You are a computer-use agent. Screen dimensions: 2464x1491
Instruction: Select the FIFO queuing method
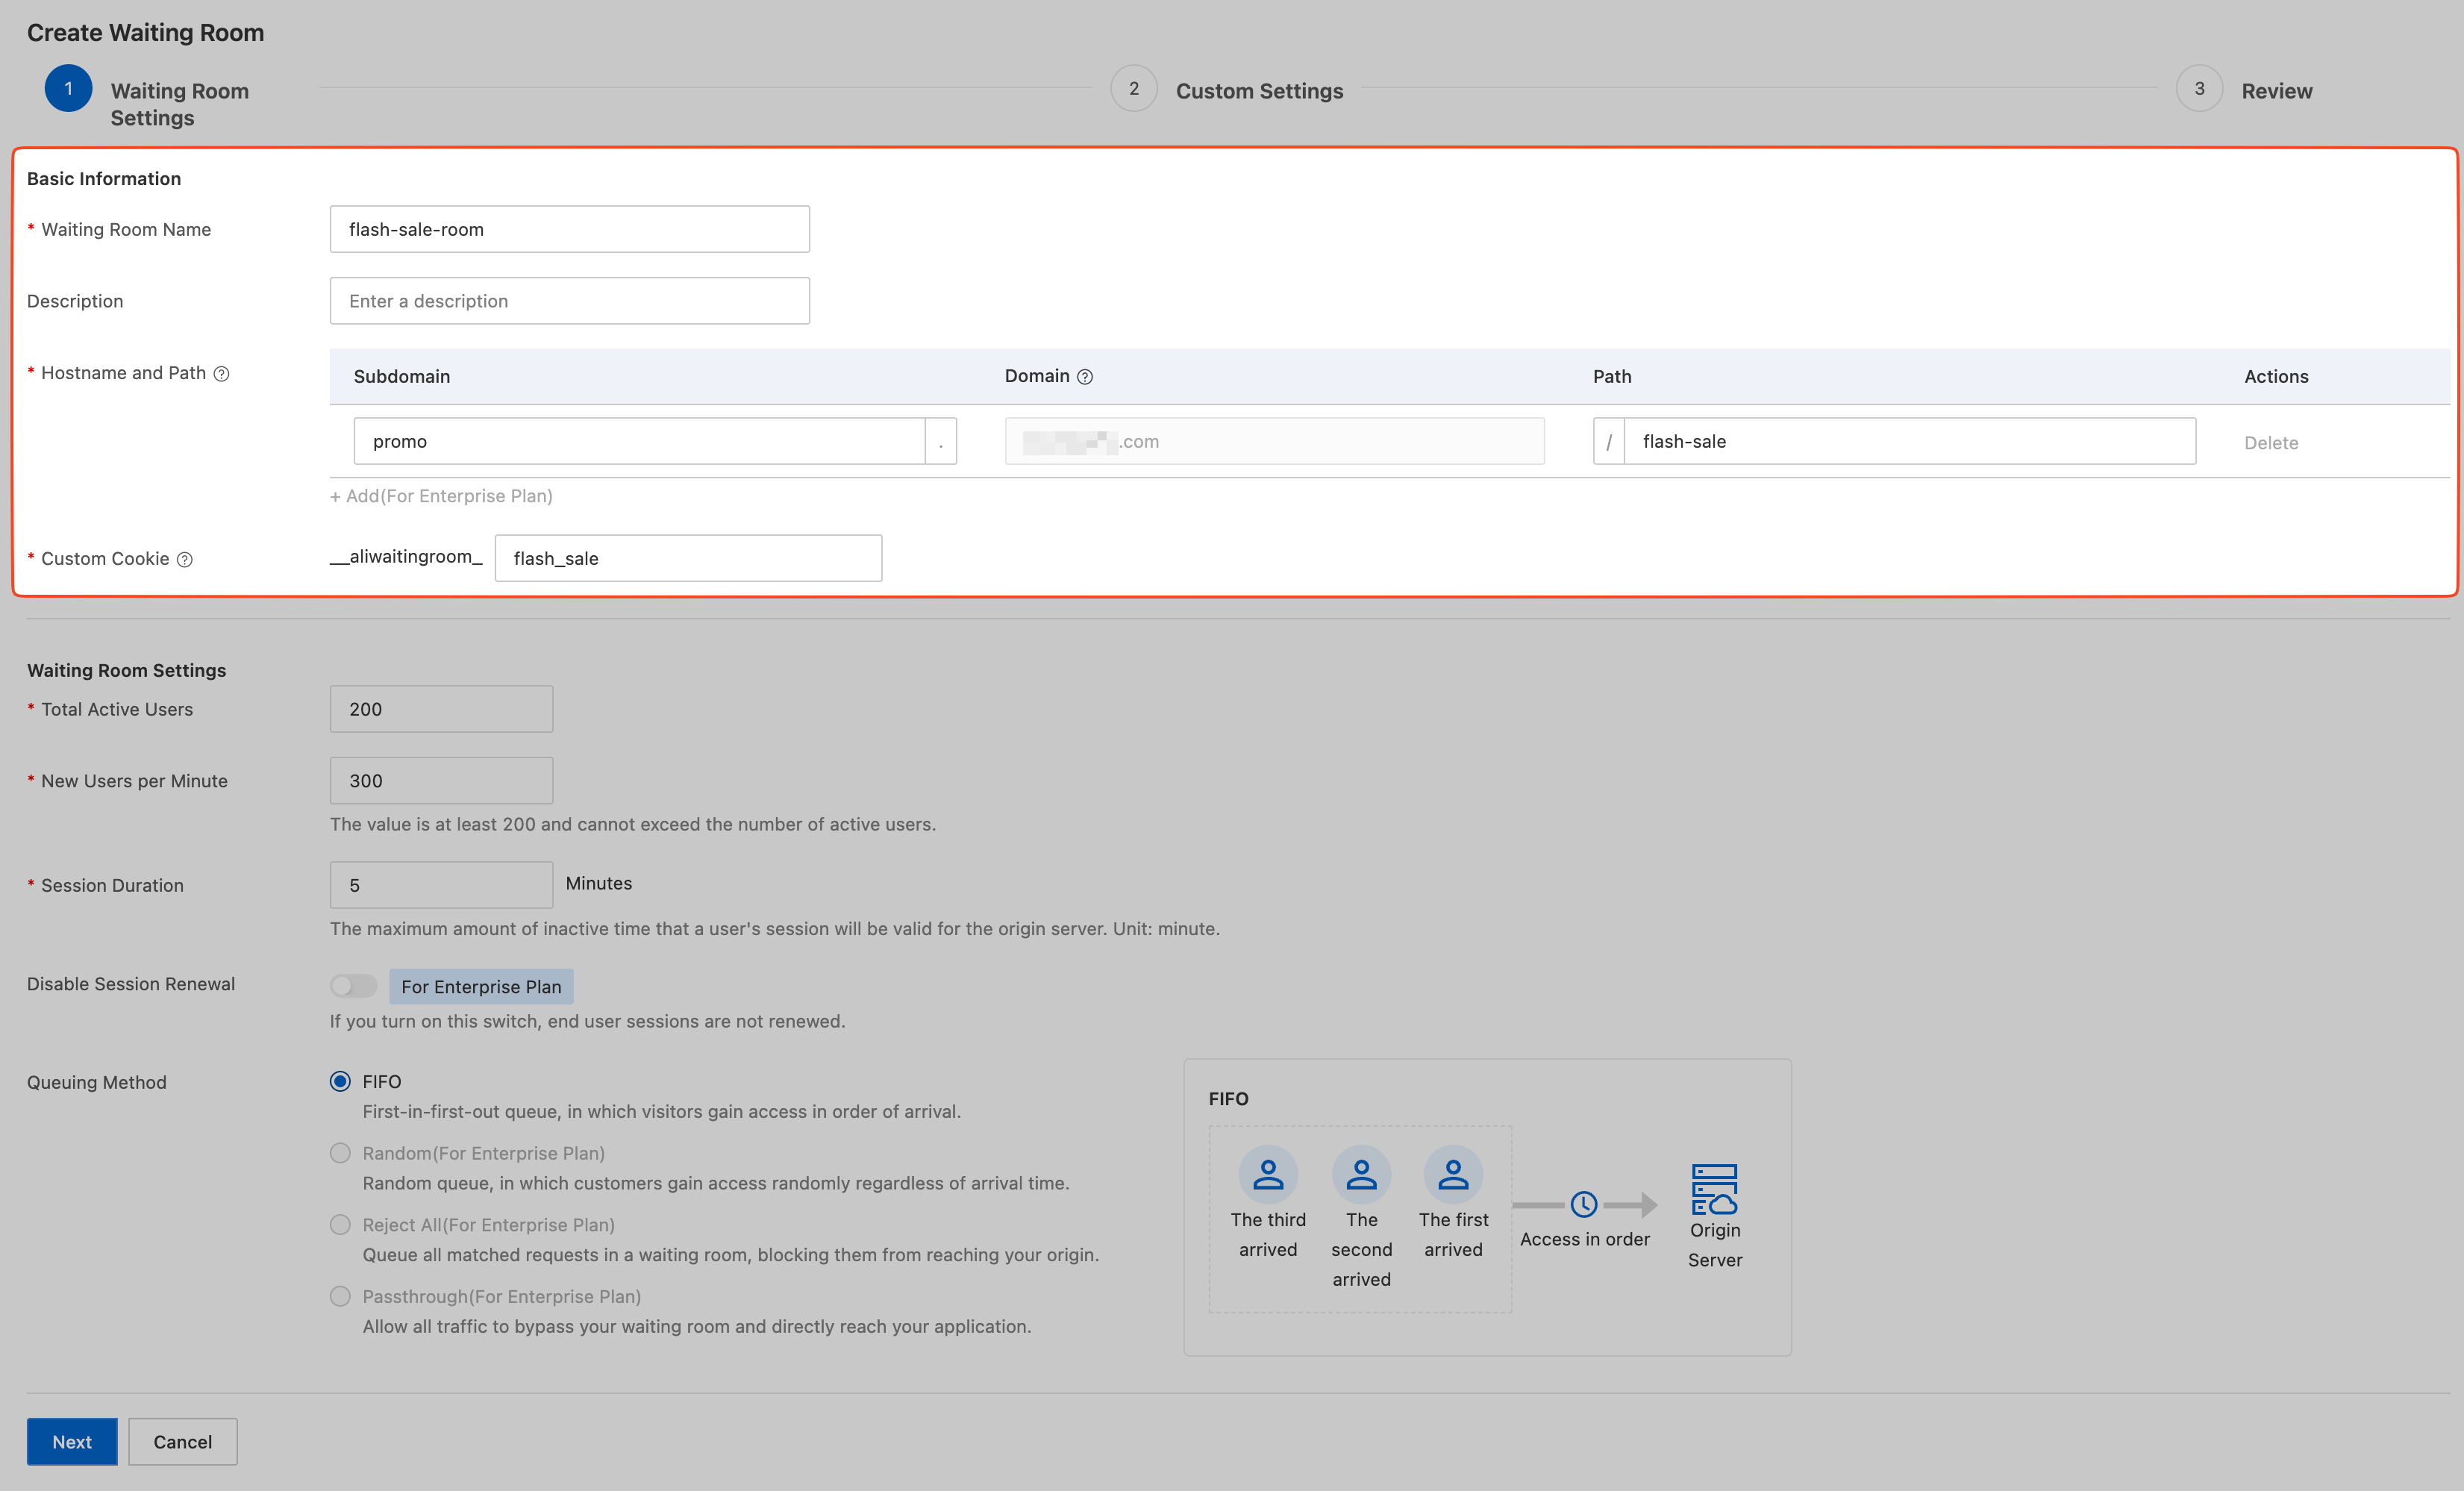(x=340, y=1081)
